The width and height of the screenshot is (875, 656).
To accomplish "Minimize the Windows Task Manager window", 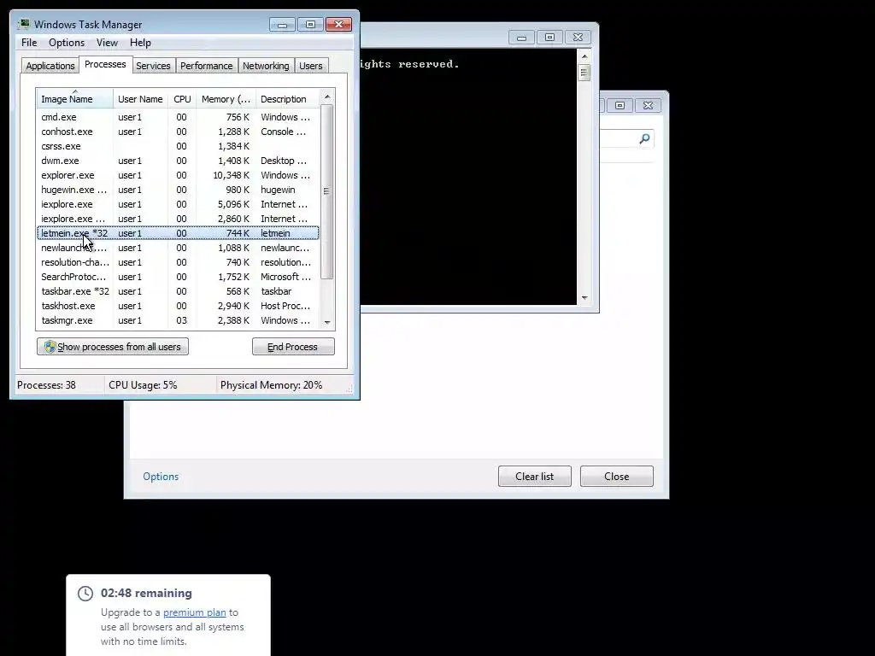I will pos(282,25).
